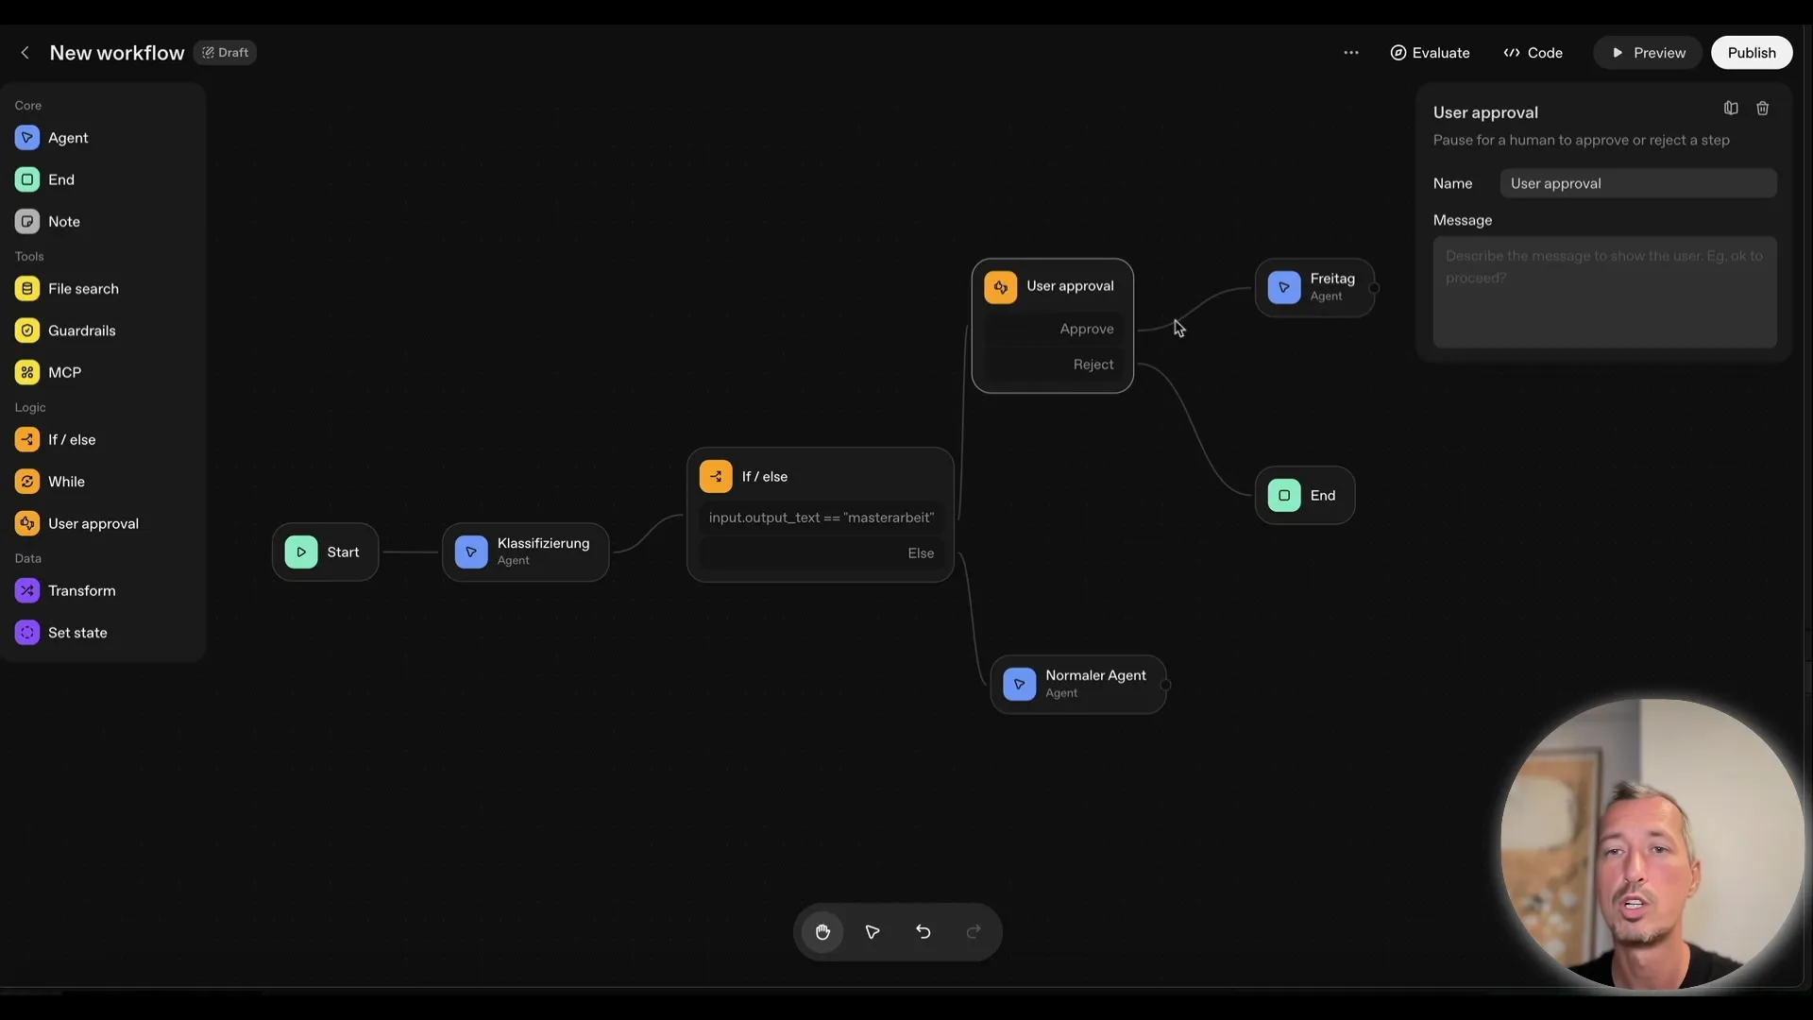Add a While loop node
The image size is (1813, 1020).
pos(66,481)
